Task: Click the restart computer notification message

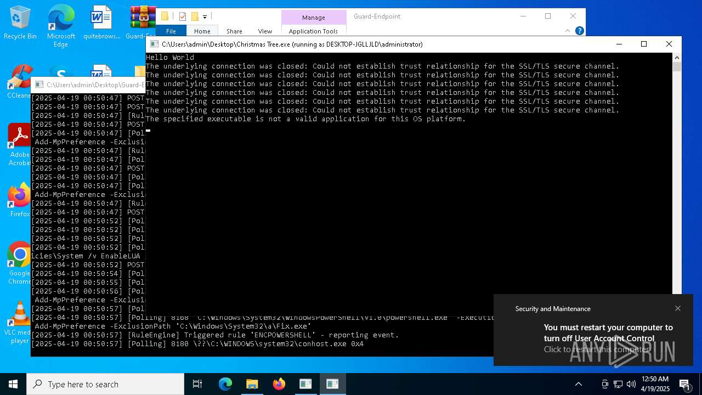Action: (608, 338)
